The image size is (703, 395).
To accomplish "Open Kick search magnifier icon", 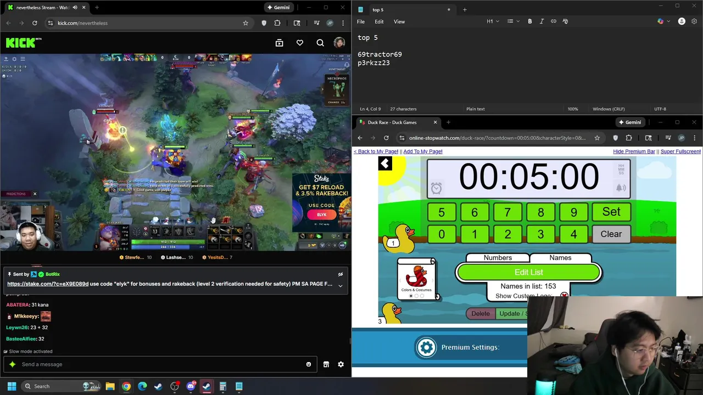I will point(320,43).
